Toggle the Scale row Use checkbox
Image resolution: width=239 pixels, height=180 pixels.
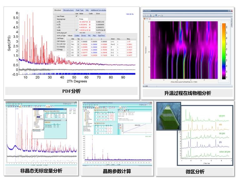click(77, 30)
